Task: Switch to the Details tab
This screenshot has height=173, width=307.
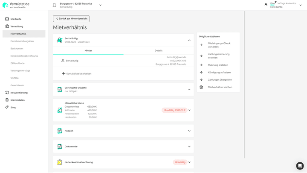Action: (x=158, y=50)
